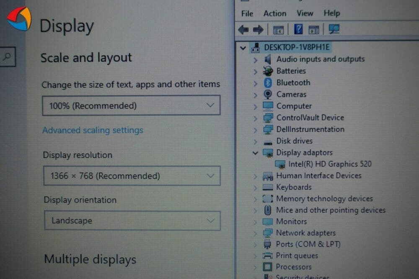Expand the DellInstrumentation node
The image size is (419, 279).
click(x=255, y=130)
